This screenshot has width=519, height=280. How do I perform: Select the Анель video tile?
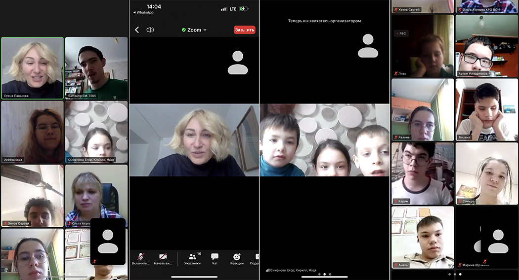(x=423, y=238)
